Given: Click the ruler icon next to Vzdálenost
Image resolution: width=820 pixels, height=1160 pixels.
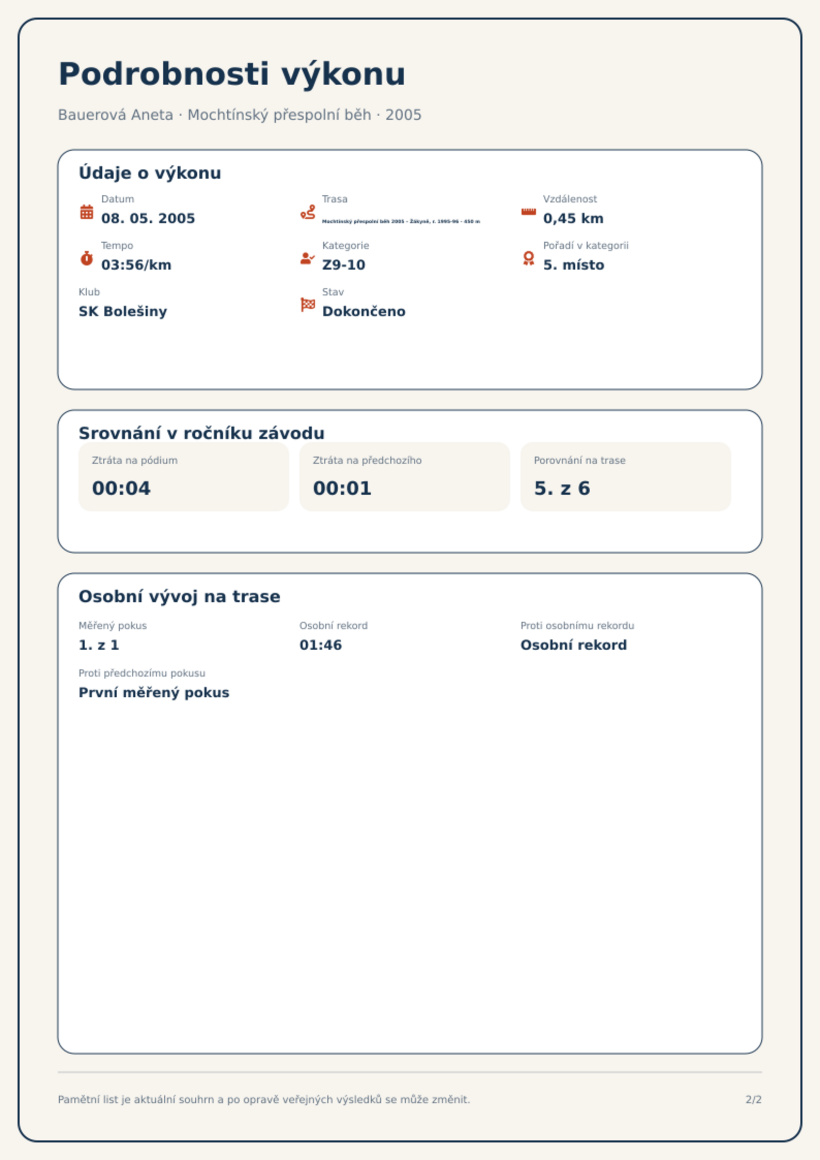Looking at the screenshot, I should click(x=528, y=212).
